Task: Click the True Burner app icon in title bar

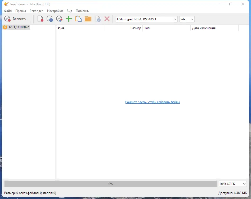Action: [x=6, y=4]
